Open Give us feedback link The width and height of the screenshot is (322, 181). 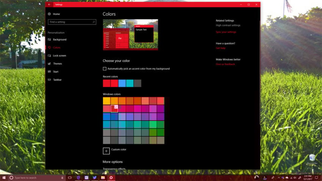225,64
